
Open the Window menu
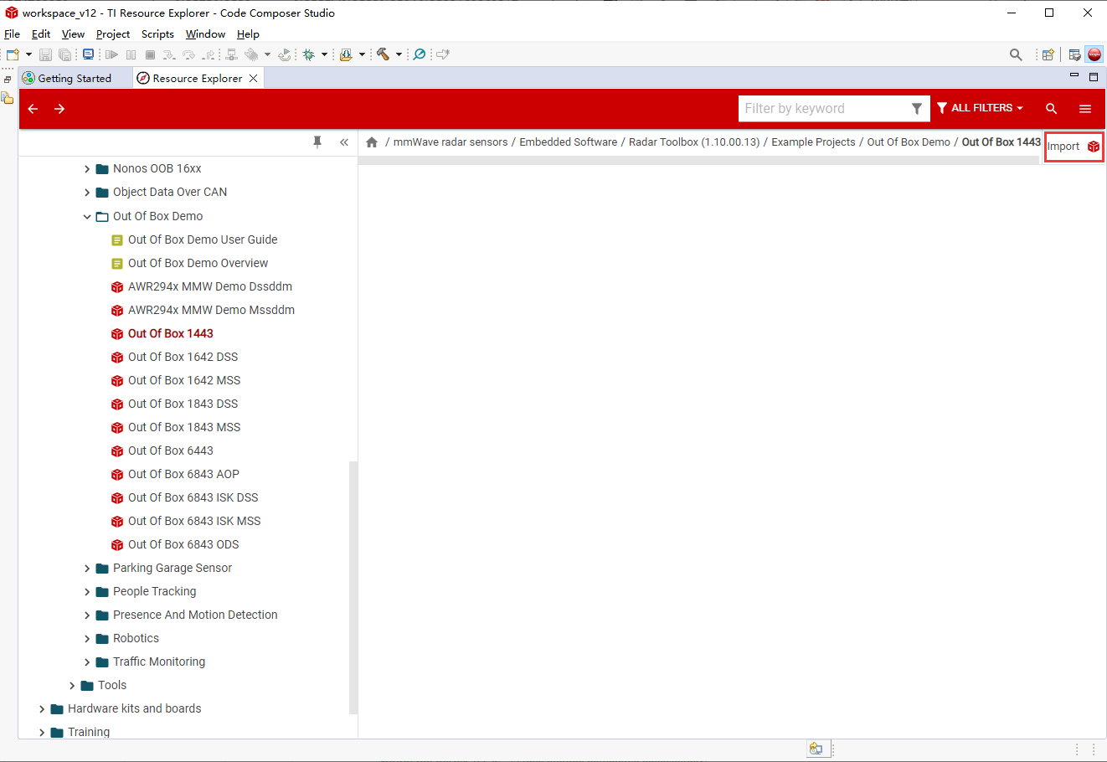(x=205, y=34)
